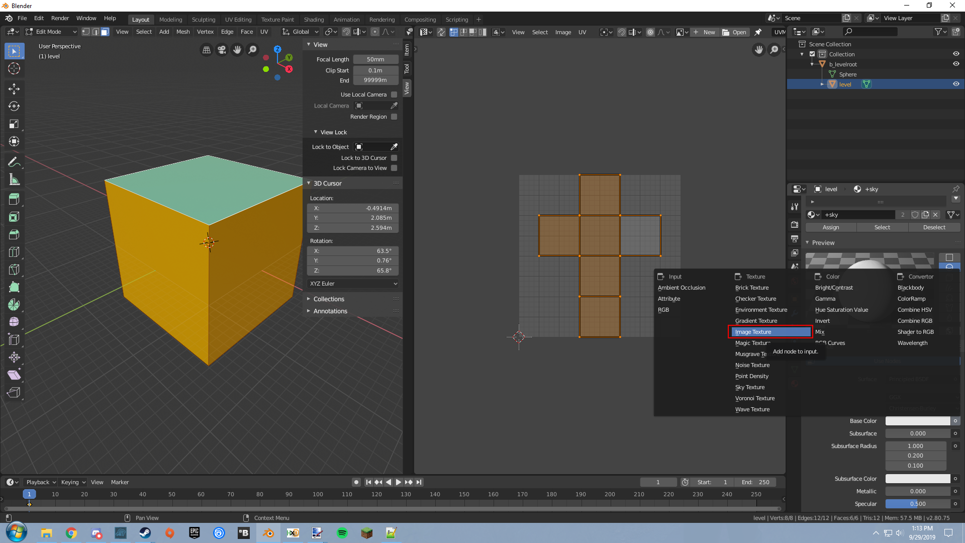The height and width of the screenshot is (543, 965).
Task: Hide the level object in outliner
Action: pyautogui.click(x=956, y=84)
